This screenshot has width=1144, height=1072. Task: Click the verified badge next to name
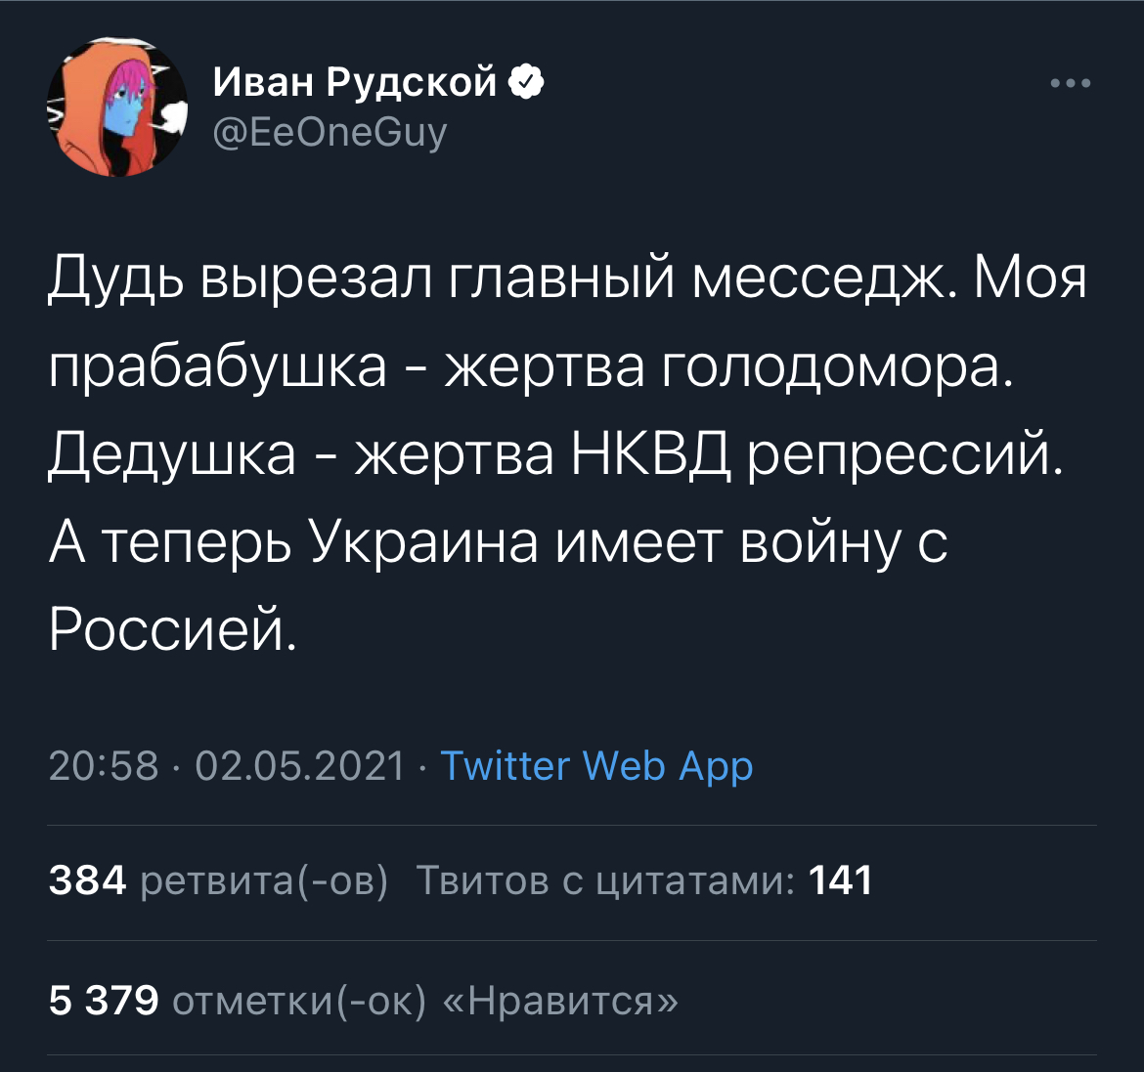[x=527, y=84]
